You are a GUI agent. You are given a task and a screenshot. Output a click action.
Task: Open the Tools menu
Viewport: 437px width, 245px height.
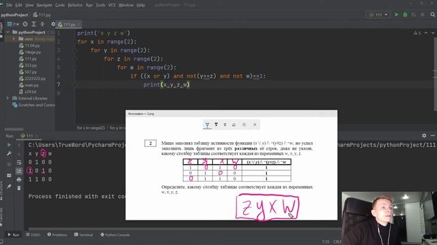[100, 5]
